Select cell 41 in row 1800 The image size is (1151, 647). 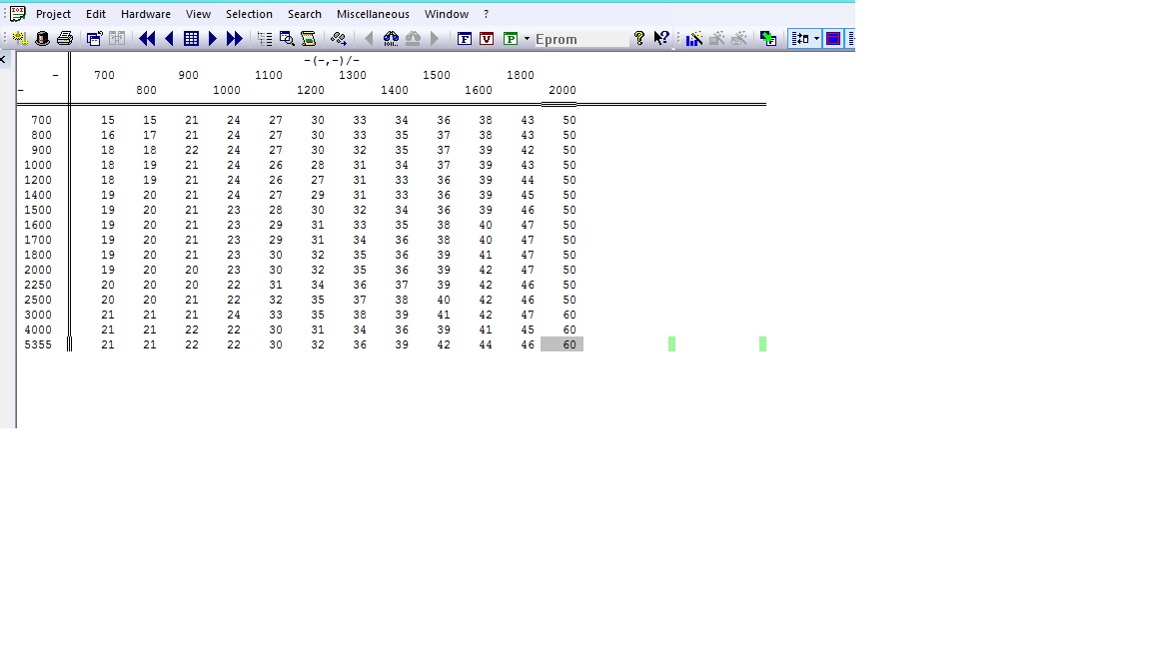[486, 255]
